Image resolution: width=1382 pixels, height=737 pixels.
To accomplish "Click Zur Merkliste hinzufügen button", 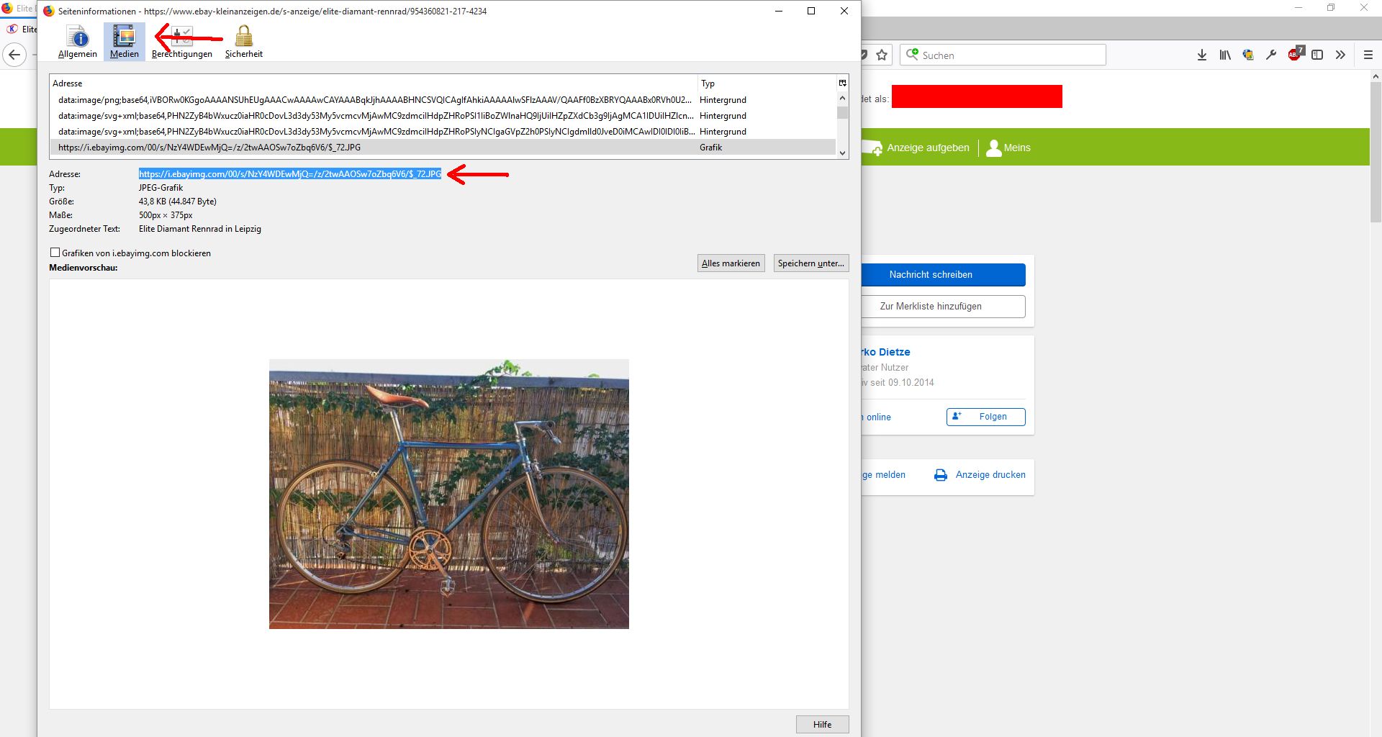I will 943,307.
